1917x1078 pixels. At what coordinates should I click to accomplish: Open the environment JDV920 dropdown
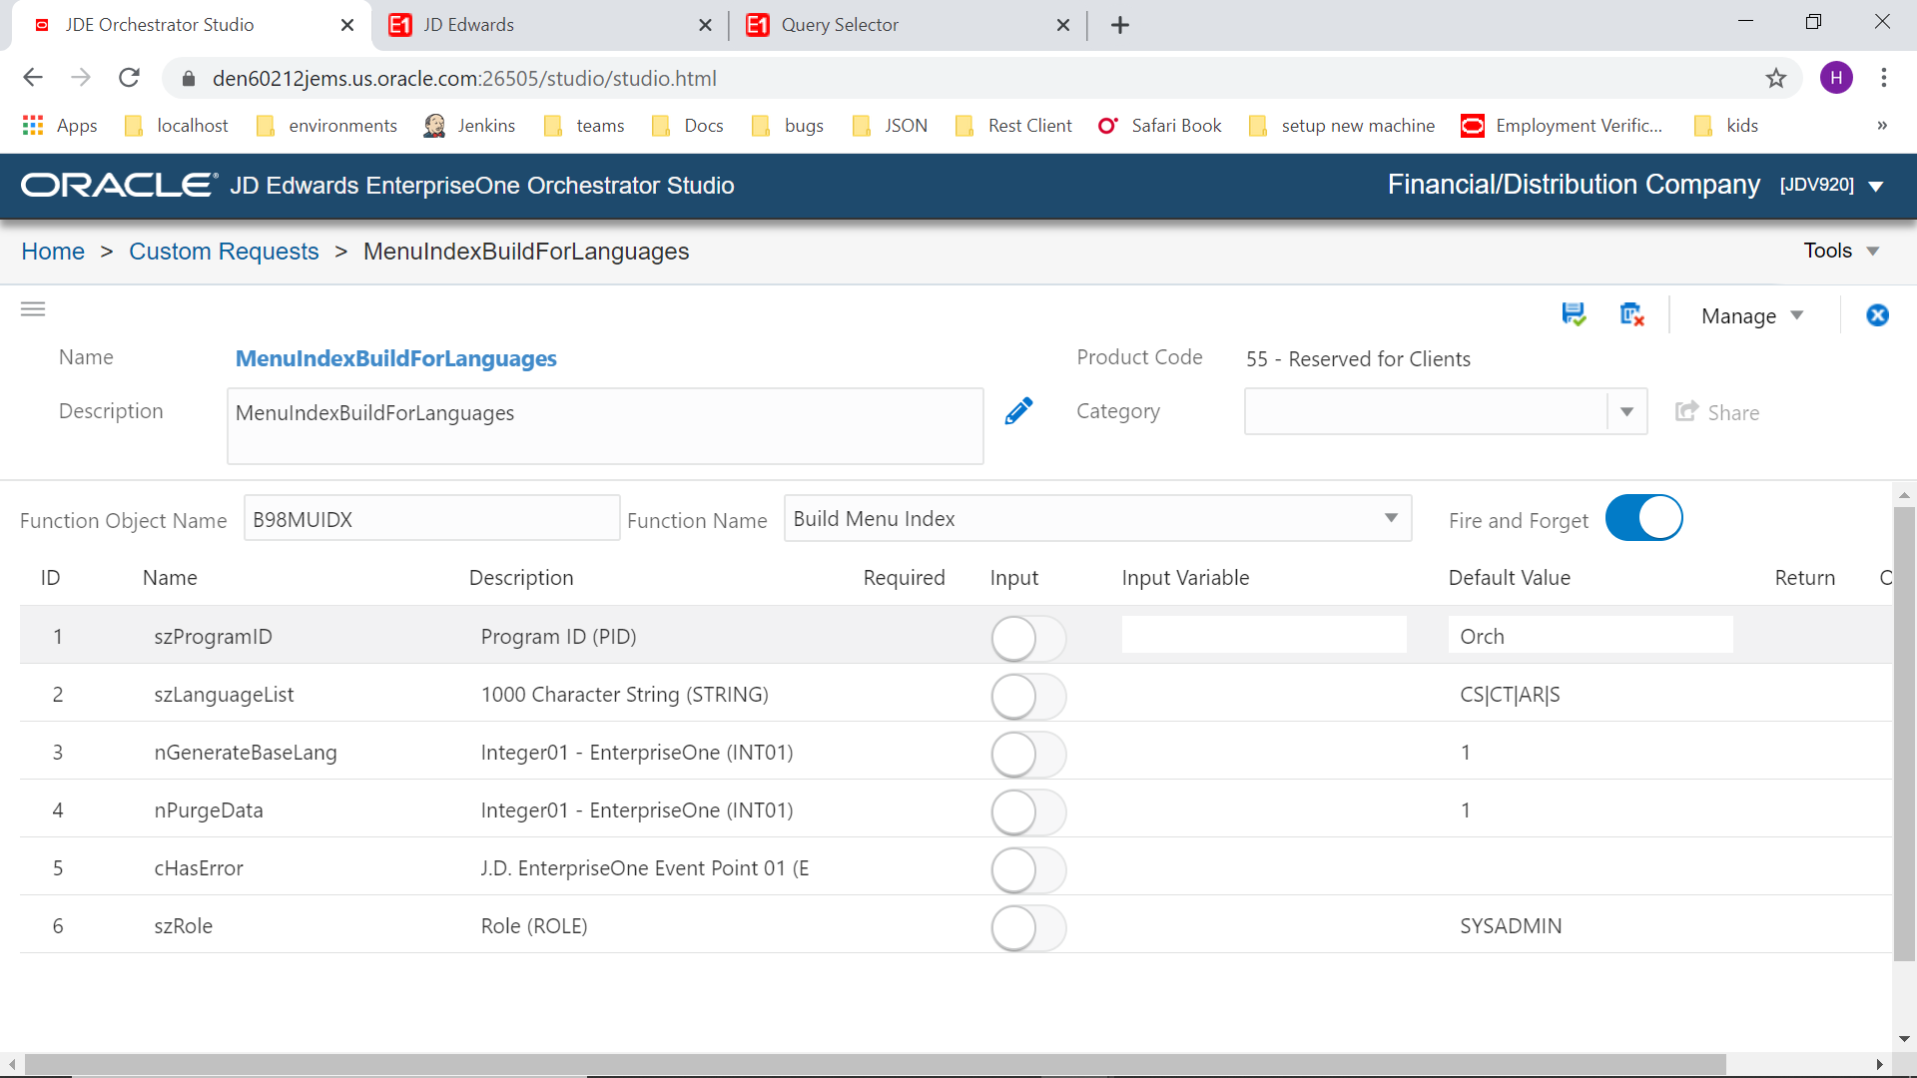[1875, 186]
